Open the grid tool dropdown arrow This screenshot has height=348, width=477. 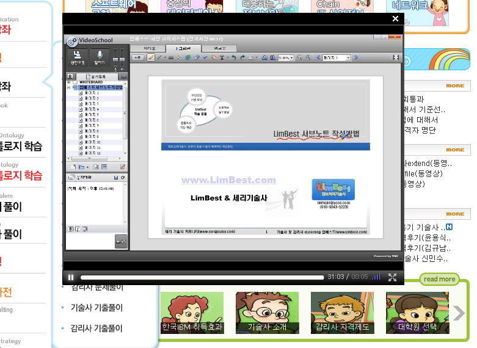point(257,57)
